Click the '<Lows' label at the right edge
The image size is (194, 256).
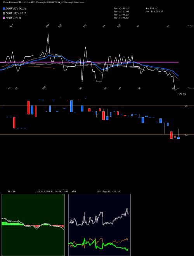pos(191,88)
